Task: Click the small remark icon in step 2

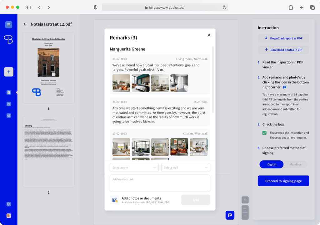Action: coord(284,87)
